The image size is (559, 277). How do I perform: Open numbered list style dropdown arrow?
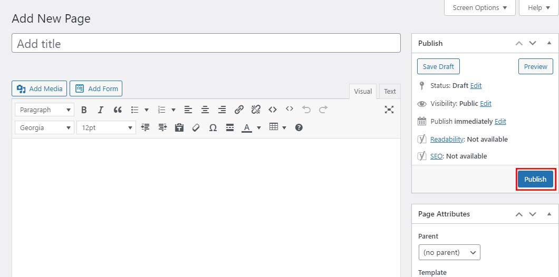[174, 110]
